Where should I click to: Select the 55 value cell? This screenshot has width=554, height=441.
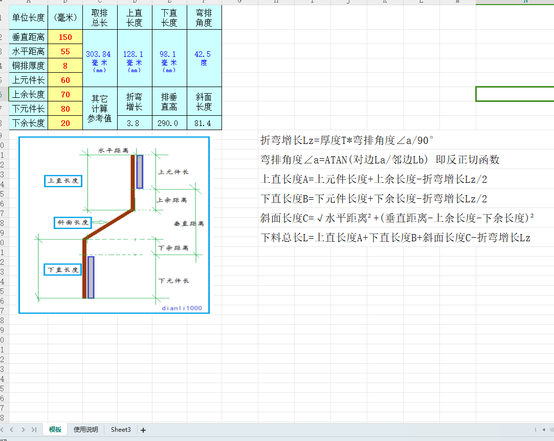pos(65,51)
